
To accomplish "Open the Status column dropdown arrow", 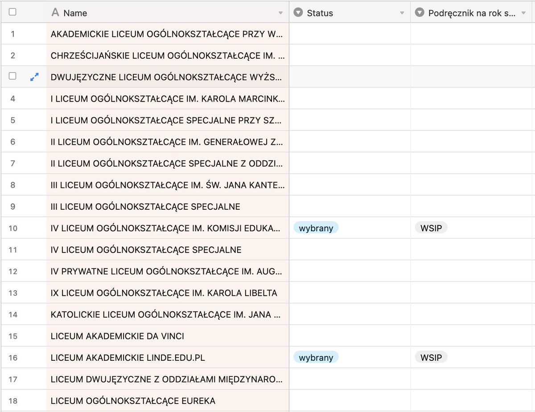I will pos(402,13).
